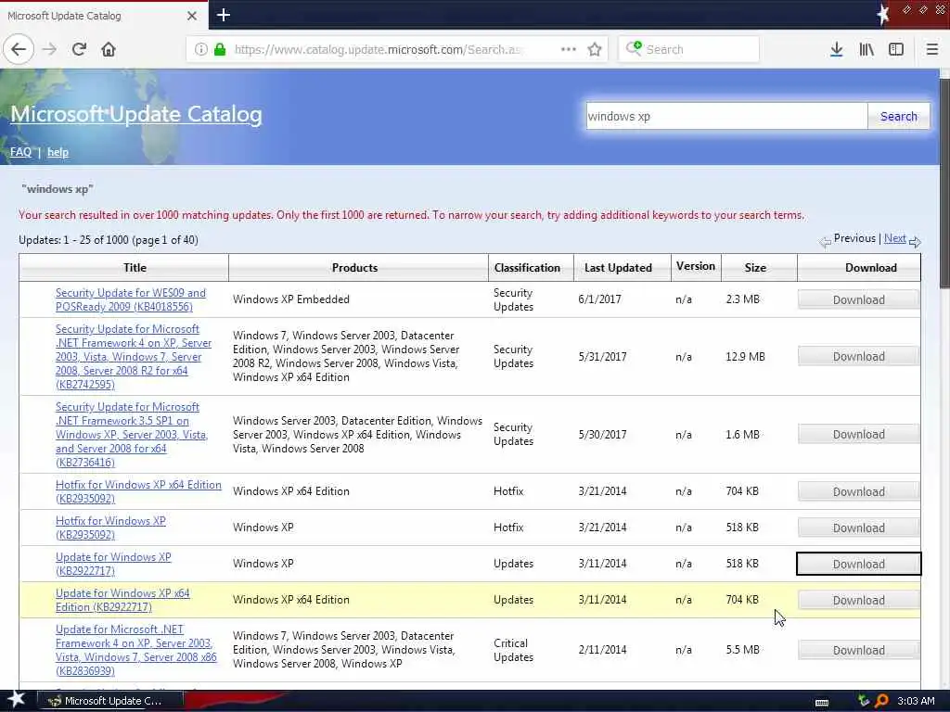Click the catalog Search button

[x=898, y=116]
